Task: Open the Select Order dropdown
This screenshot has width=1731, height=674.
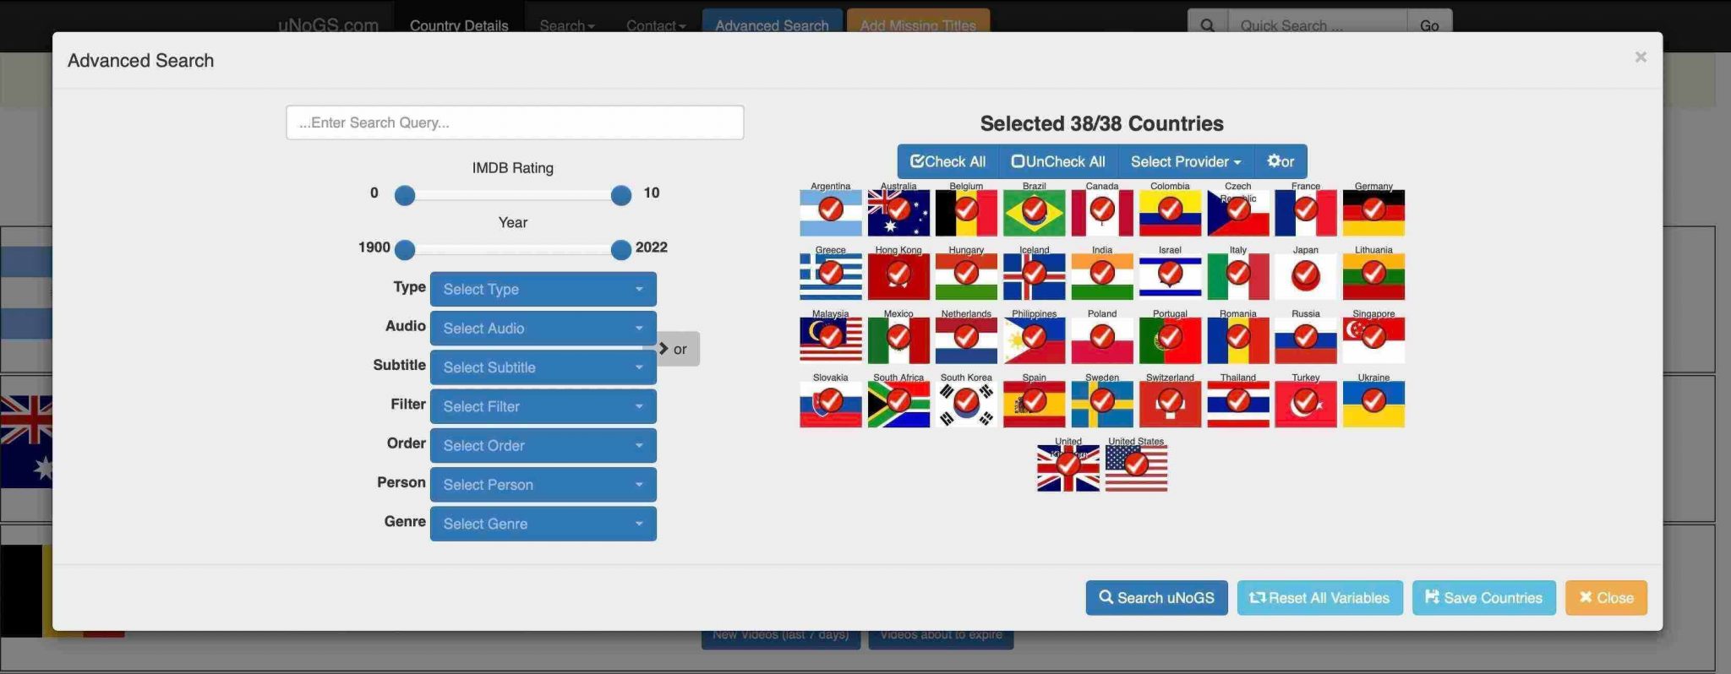Action: click(543, 446)
